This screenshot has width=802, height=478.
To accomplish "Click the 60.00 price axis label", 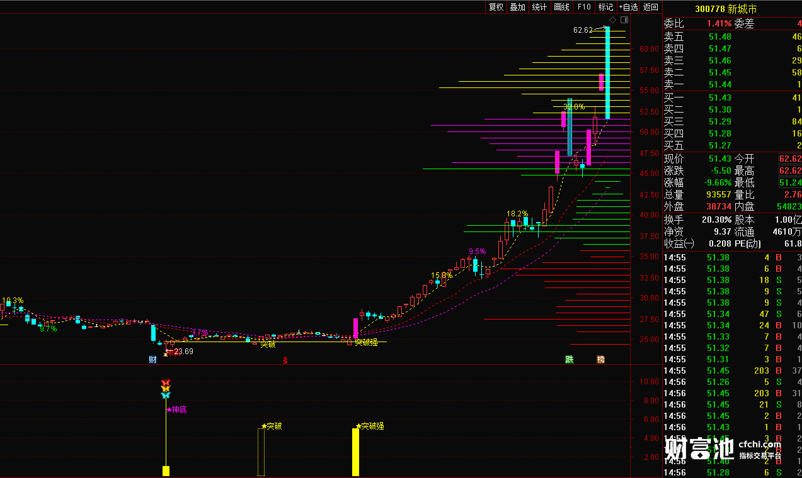I will [649, 48].
